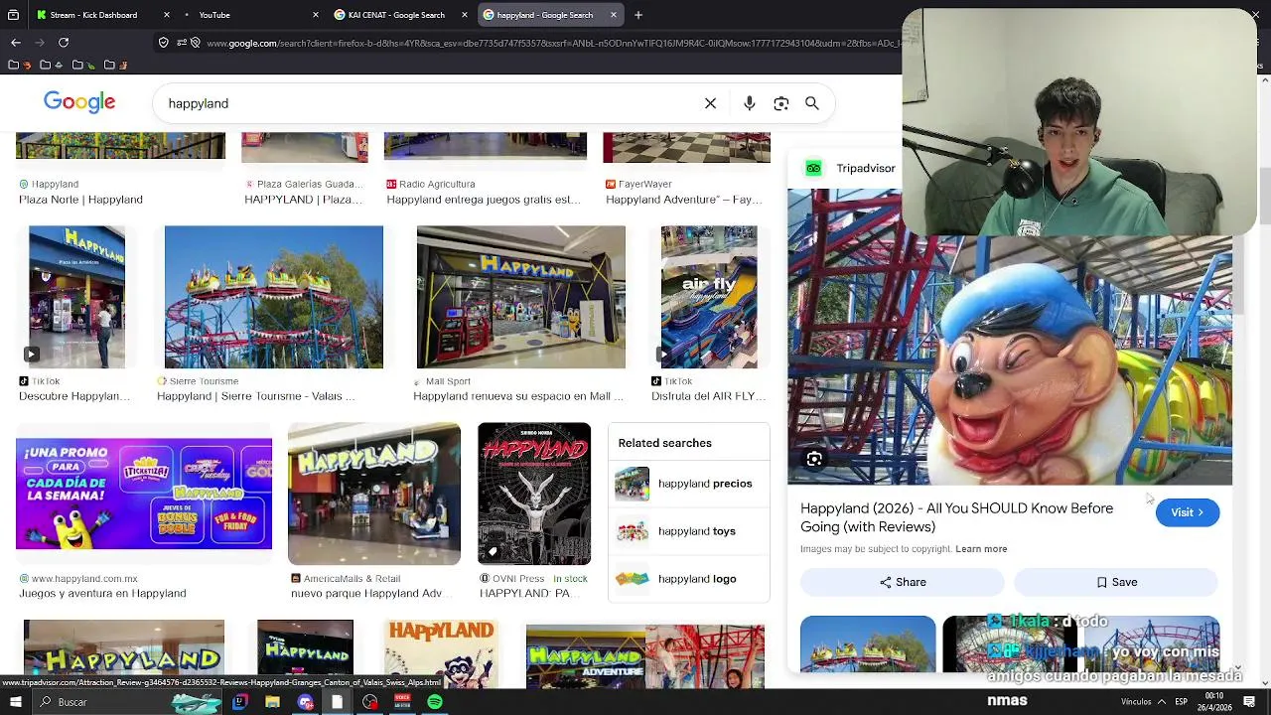Image resolution: width=1271 pixels, height=715 pixels.
Task: Open the Learn more copyright link
Action: 981,549
